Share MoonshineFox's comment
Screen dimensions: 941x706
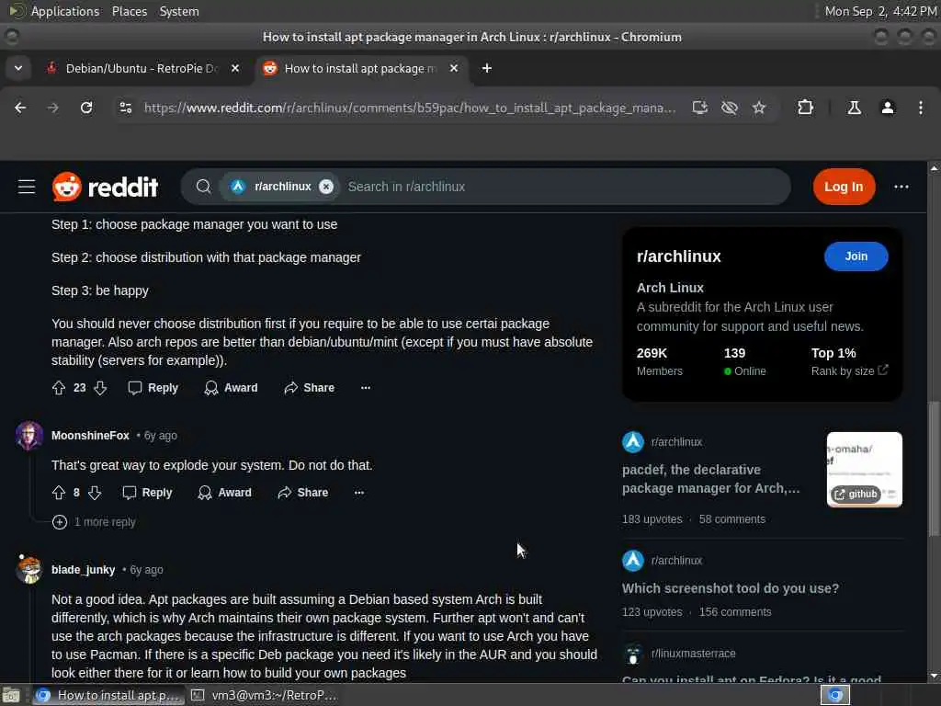coord(303,493)
